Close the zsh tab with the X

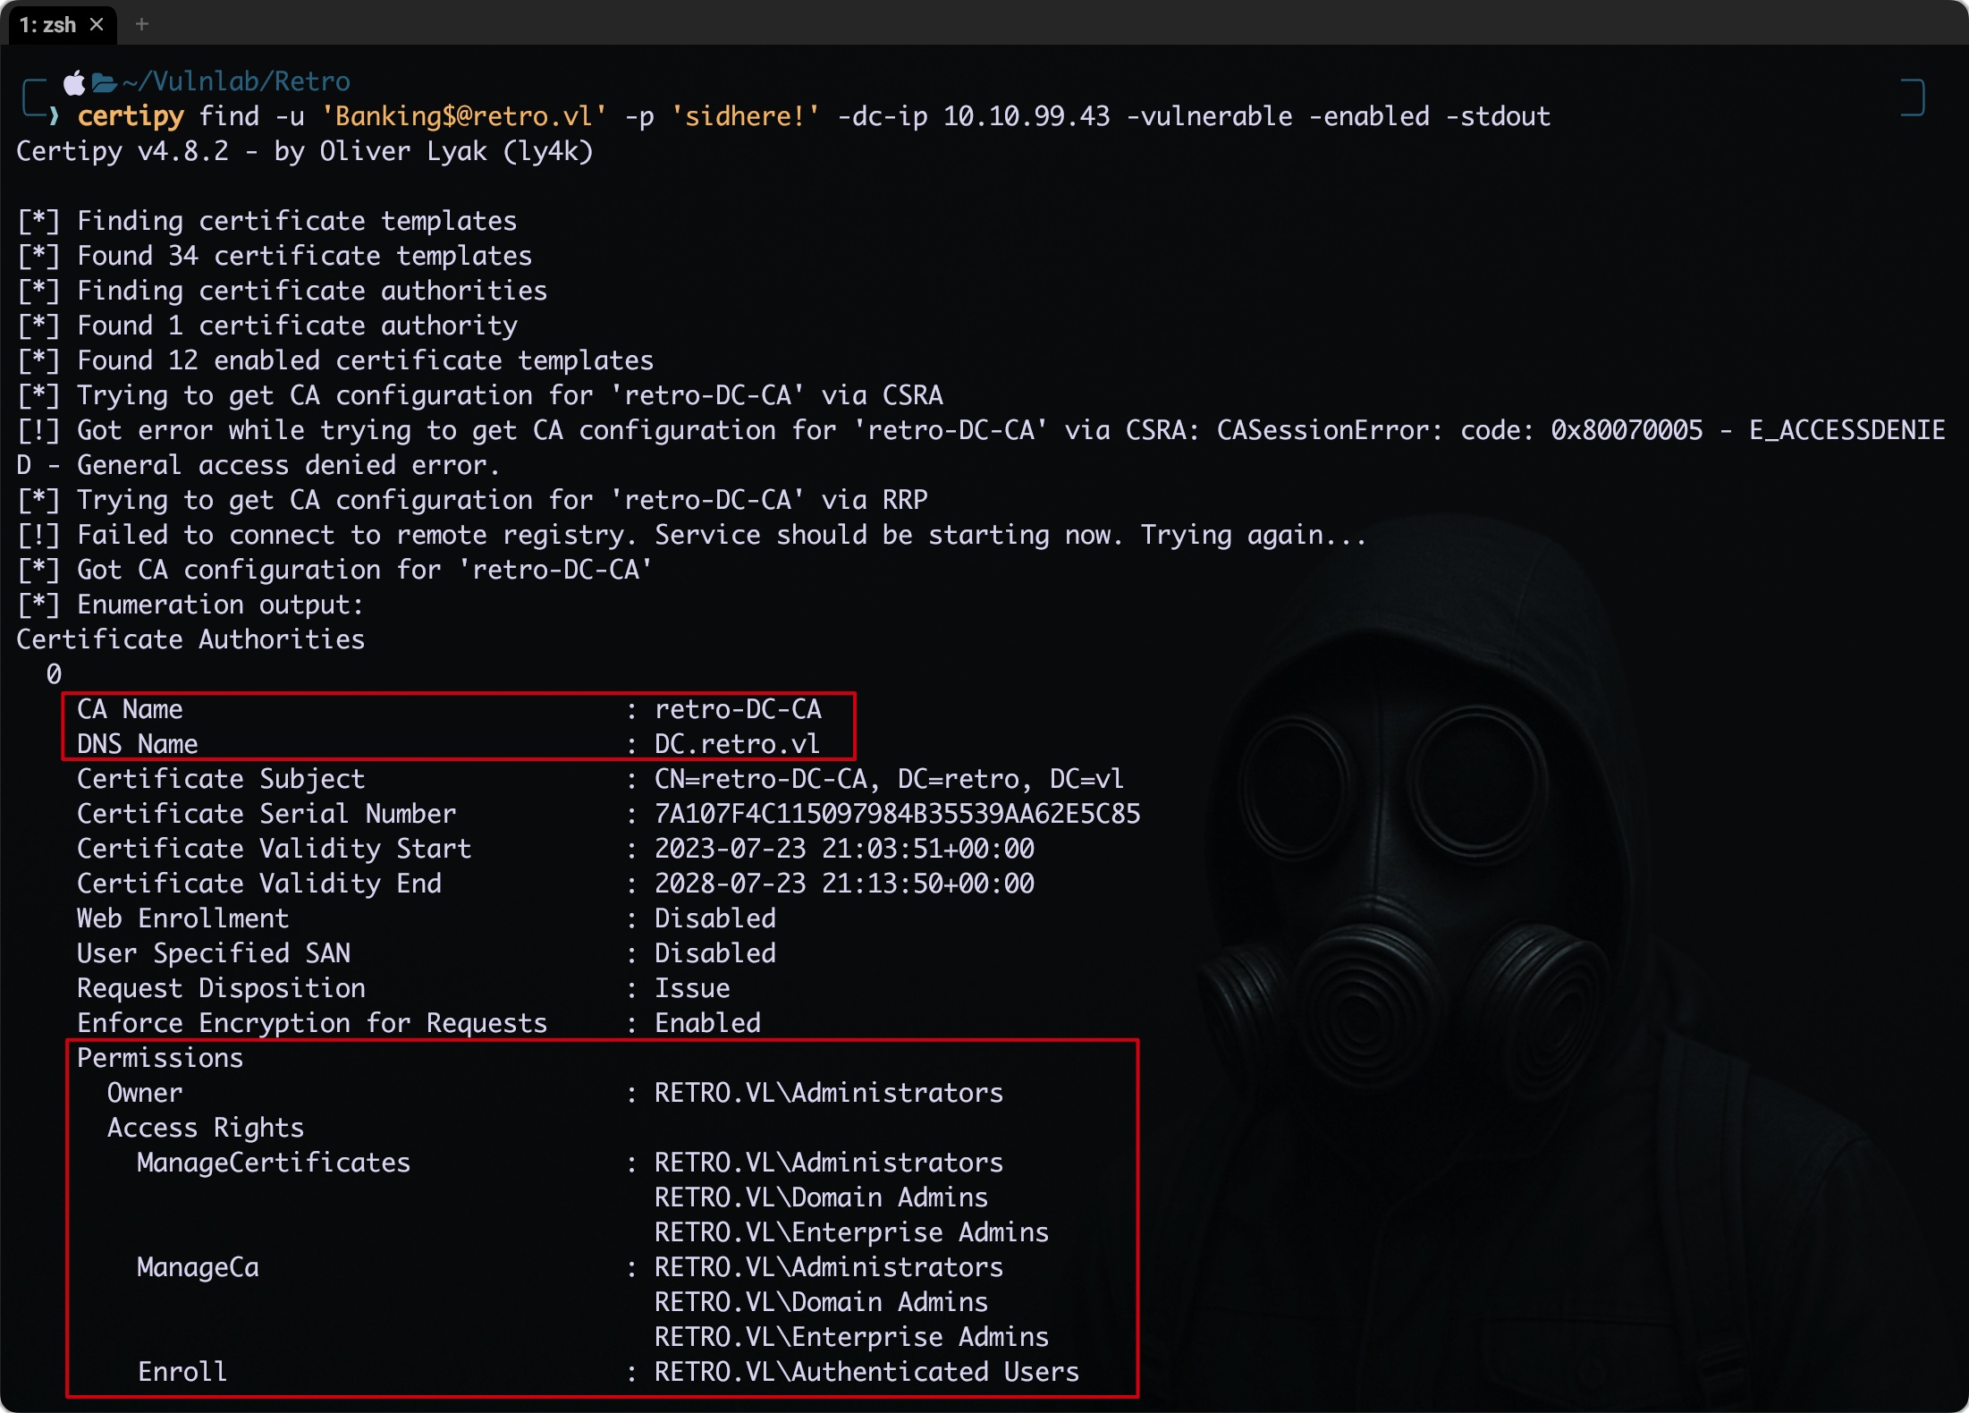97,24
